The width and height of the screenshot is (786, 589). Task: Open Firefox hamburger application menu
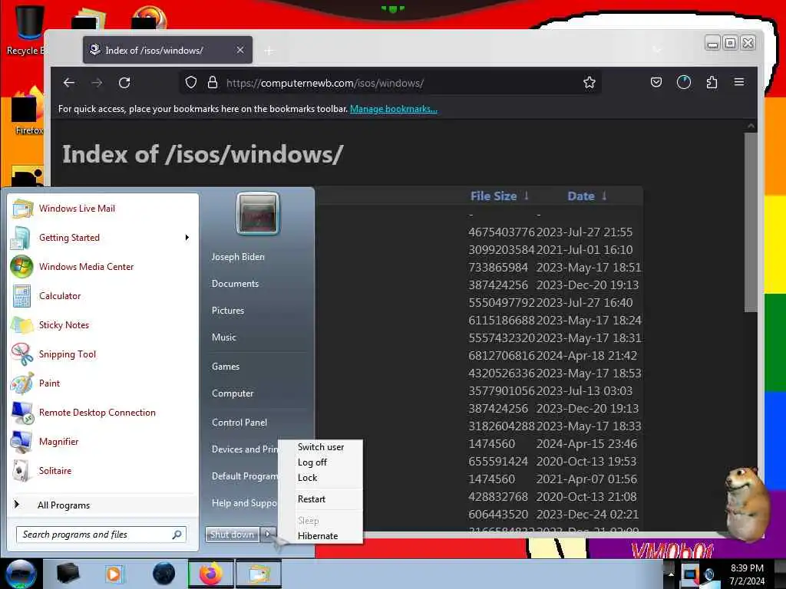pos(739,82)
